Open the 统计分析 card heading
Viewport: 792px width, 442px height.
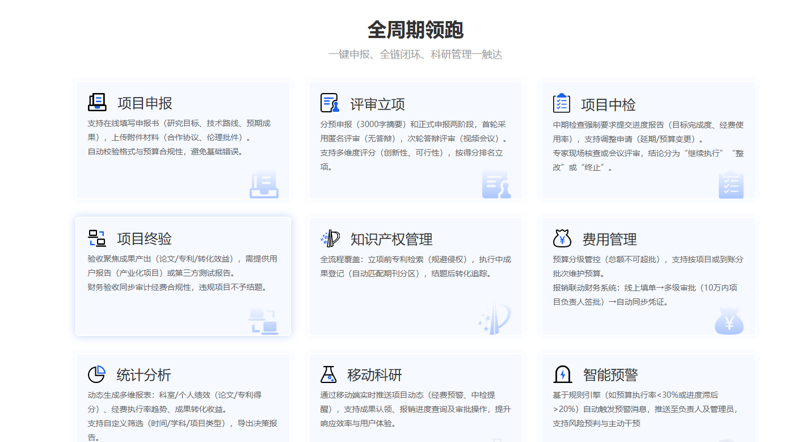(144, 375)
